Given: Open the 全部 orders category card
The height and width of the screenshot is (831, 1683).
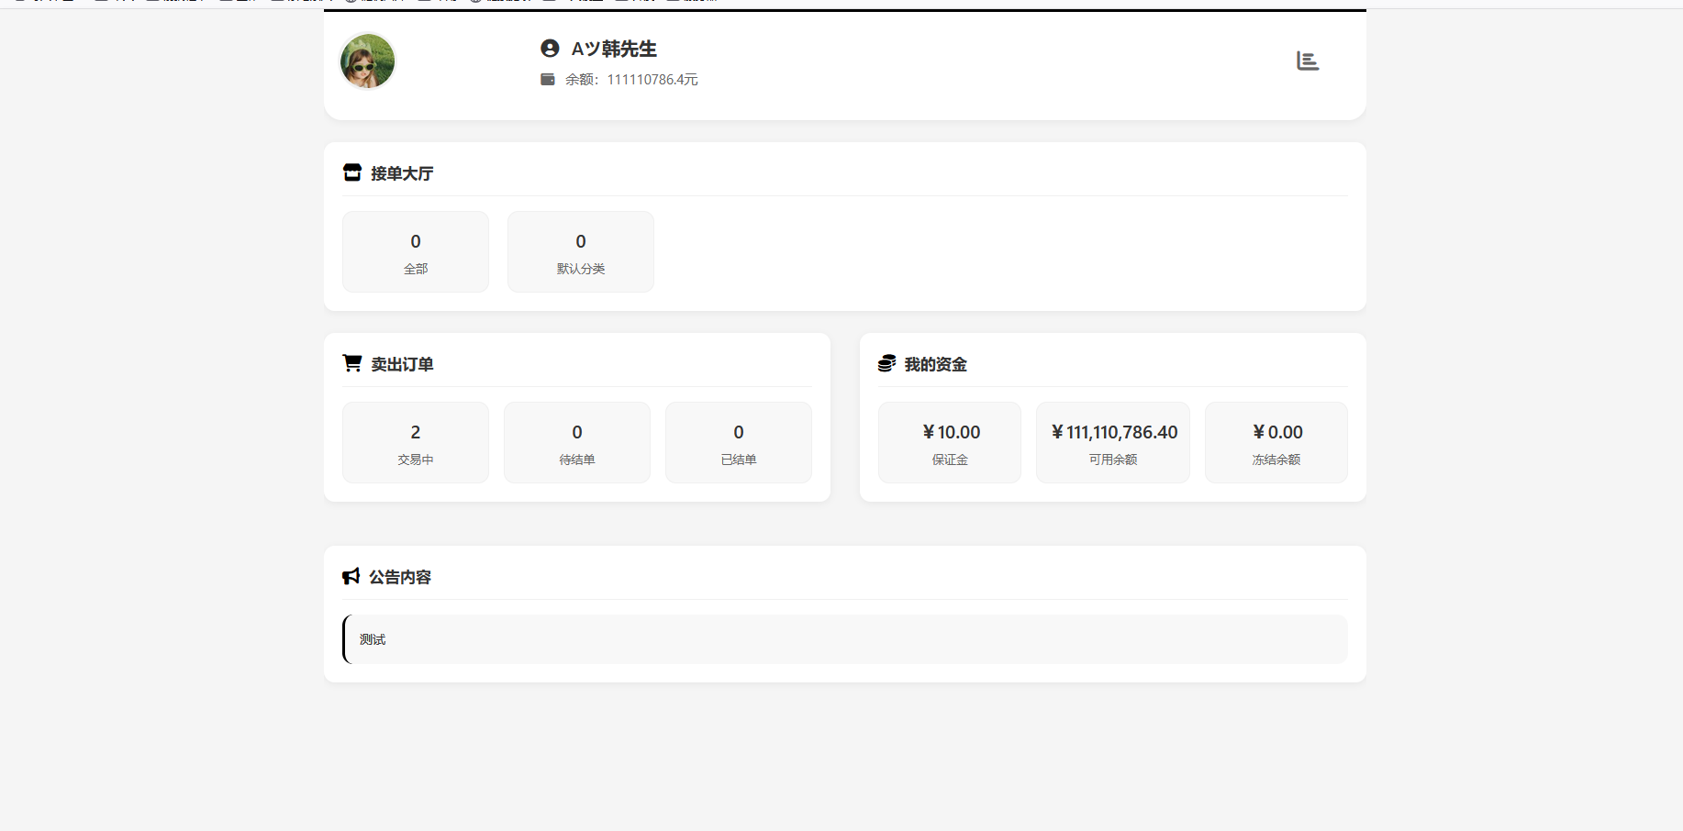Looking at the screenshot, I should (x=416, y=252).
